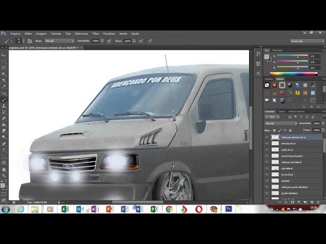Screen dimensions: 326x244
Task: Select the Magic Wand tool
Action: pos(4,74)
